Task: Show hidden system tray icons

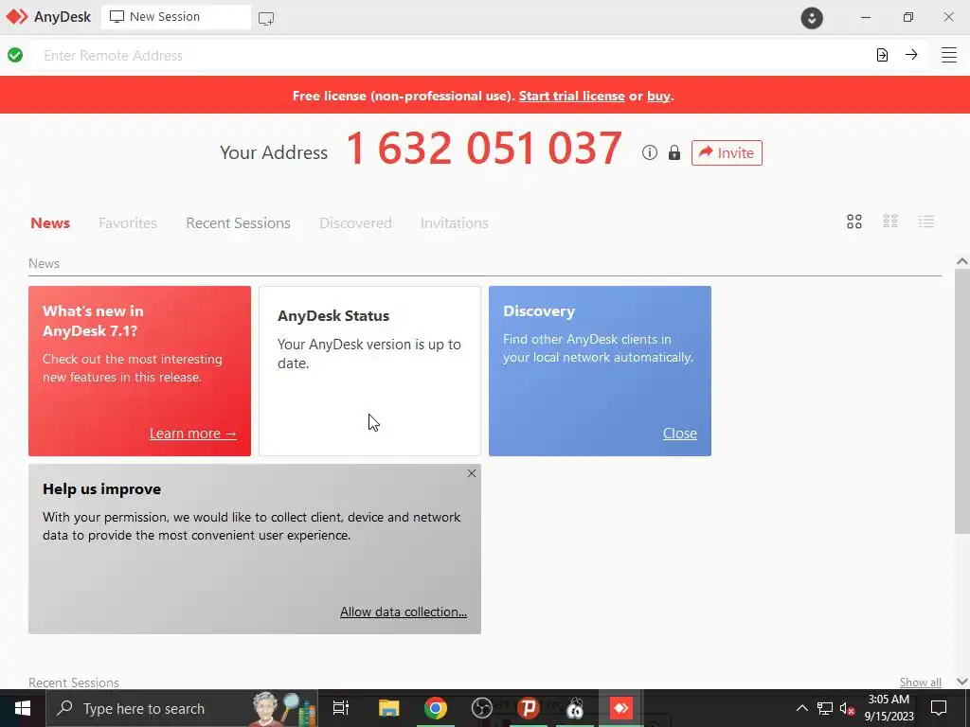Action: tap(801, 708)
